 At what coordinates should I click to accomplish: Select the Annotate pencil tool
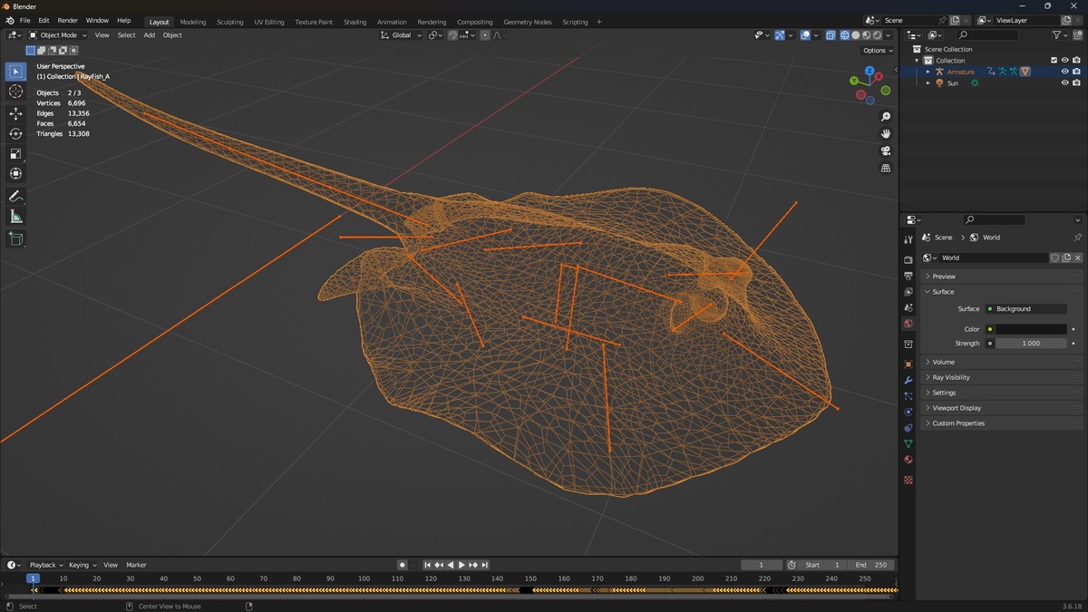click(x=15, y=196)
